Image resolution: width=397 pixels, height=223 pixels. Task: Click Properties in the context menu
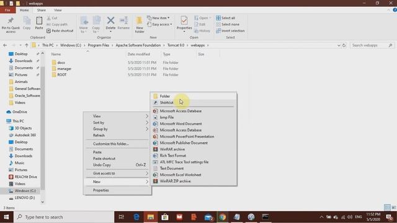click(117, 190)
